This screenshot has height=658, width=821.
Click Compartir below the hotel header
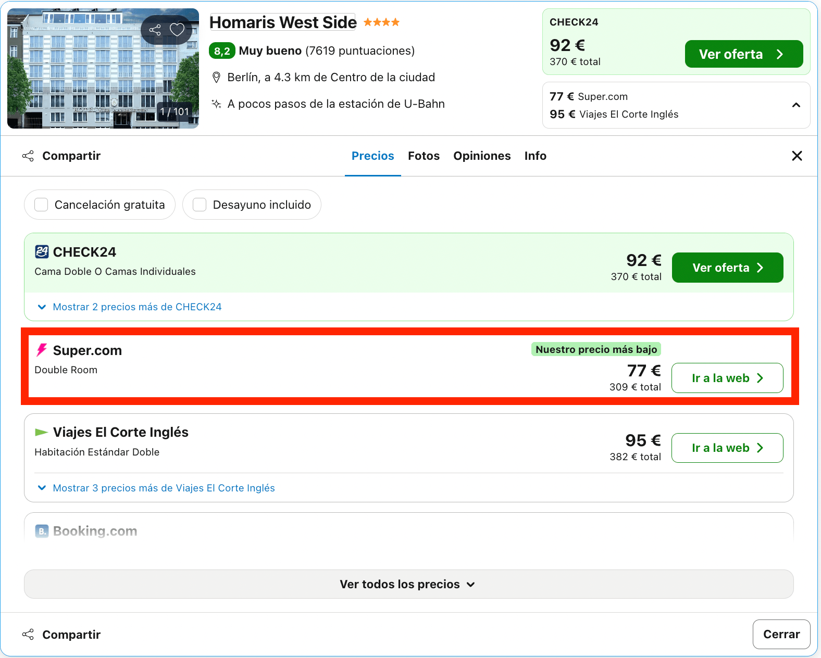(61, 156)
